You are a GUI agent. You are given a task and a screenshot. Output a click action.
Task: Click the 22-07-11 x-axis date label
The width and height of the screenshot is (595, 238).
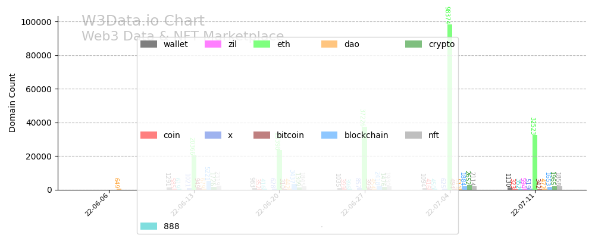523,205
